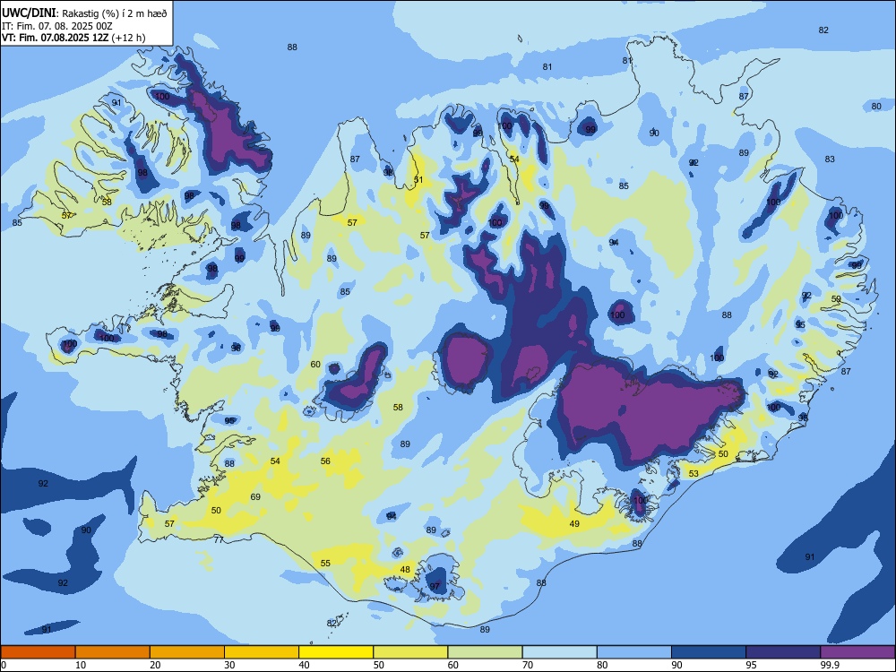Viewport: 896px width, 672px height.
Task: Pick the 20–30 amber legend swatch
Action: [187, 652]
